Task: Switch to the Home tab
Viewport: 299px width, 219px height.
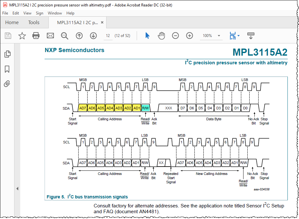Action: point(12,23)
